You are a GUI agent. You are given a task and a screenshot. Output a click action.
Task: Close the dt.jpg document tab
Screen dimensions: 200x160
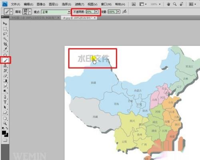click(95, 18)
